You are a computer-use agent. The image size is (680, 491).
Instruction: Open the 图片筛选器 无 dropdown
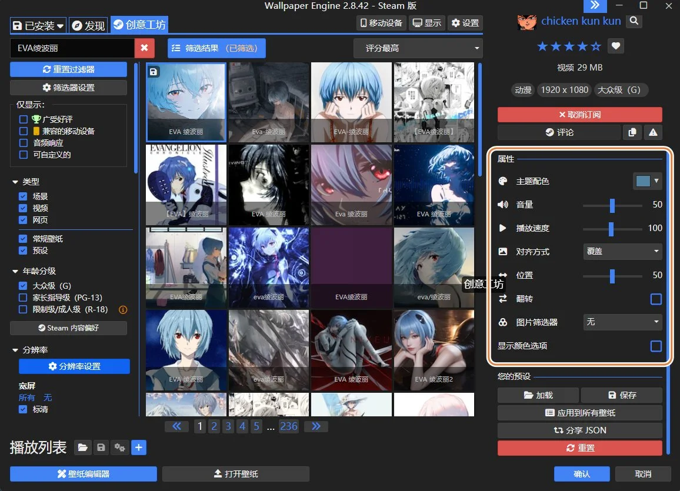point(622,322)
